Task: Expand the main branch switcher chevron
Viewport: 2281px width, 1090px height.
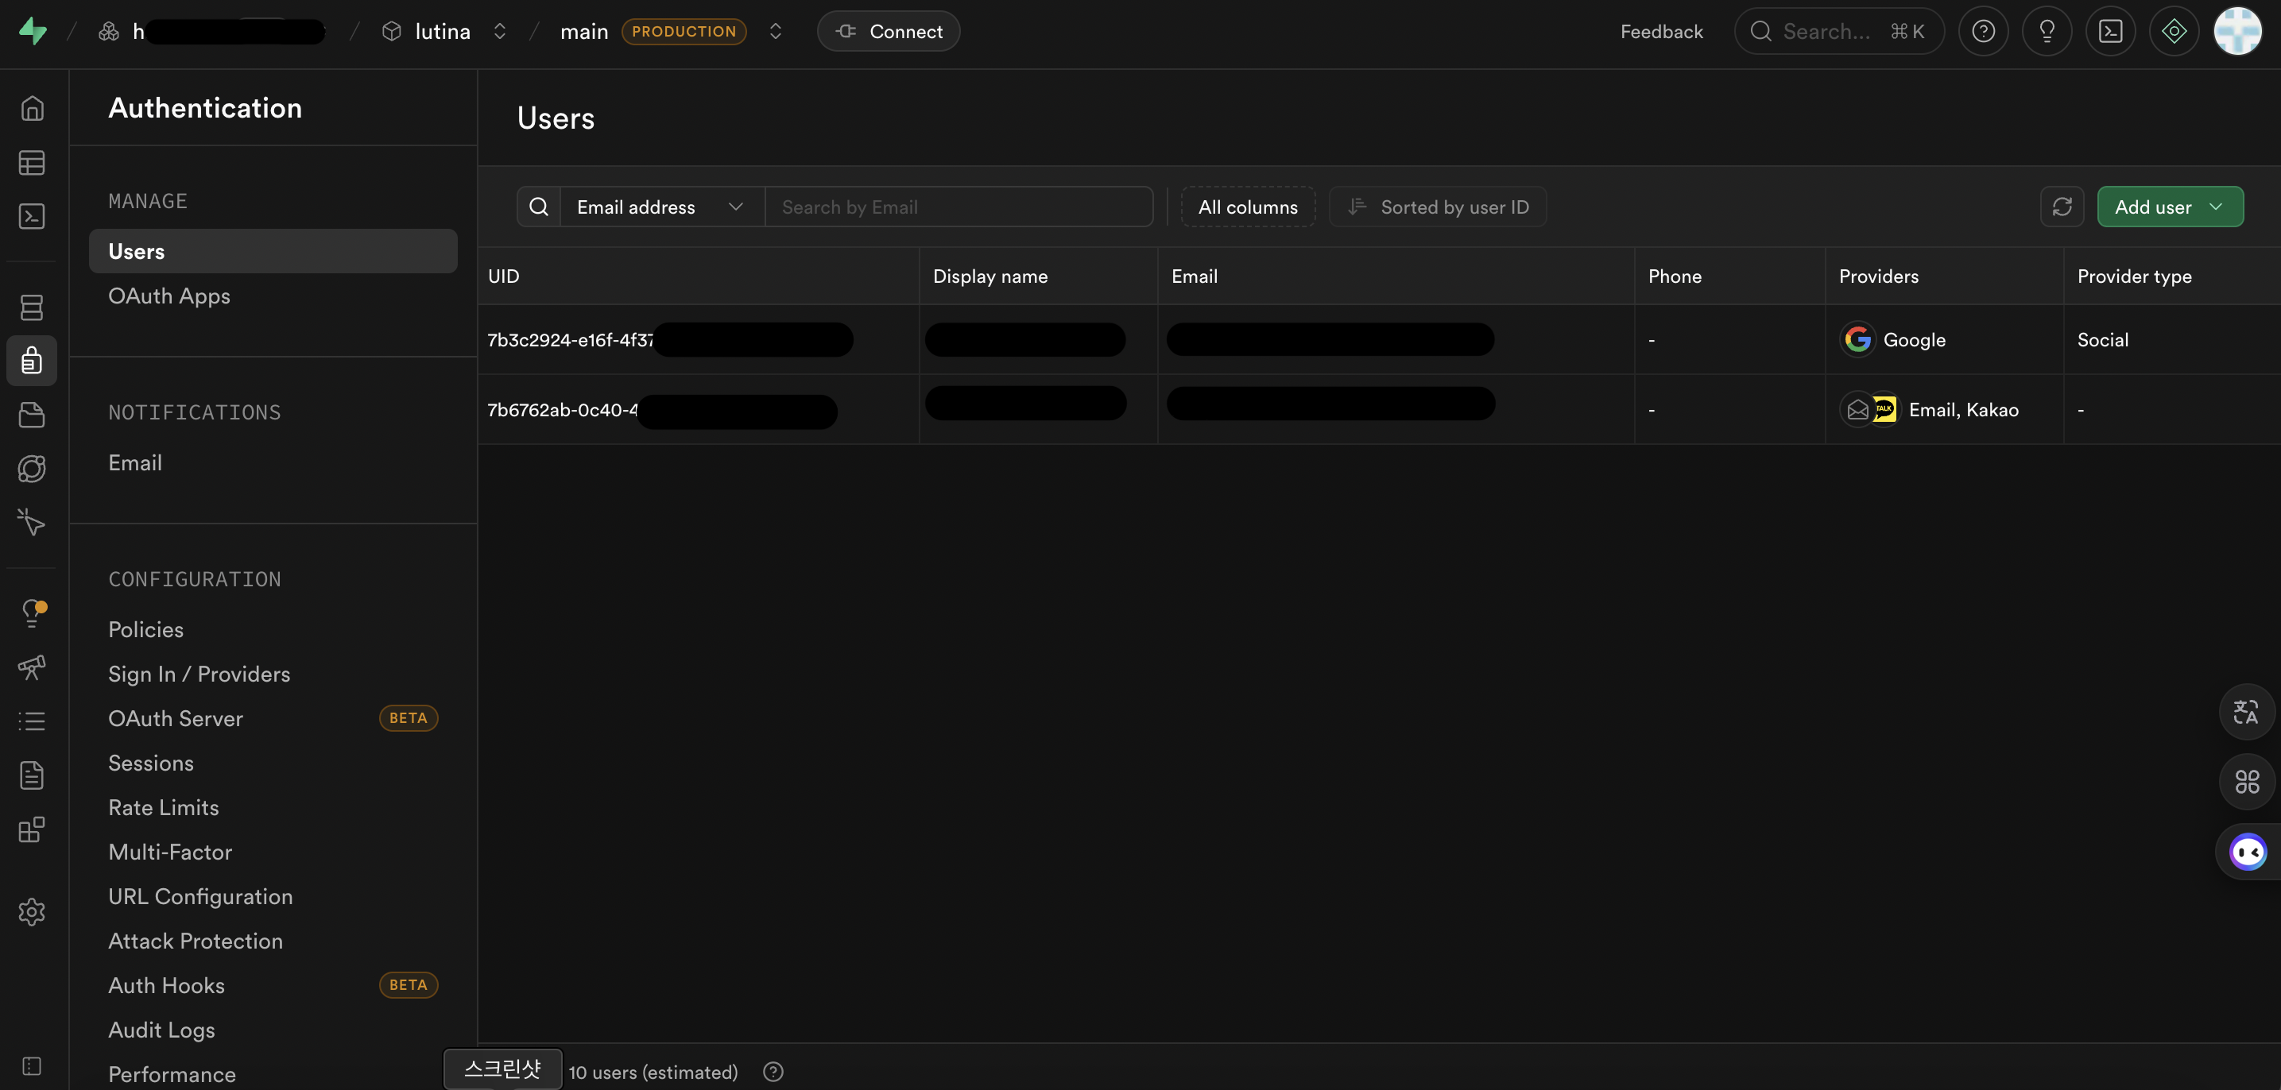Action: [x=775, y=32]
